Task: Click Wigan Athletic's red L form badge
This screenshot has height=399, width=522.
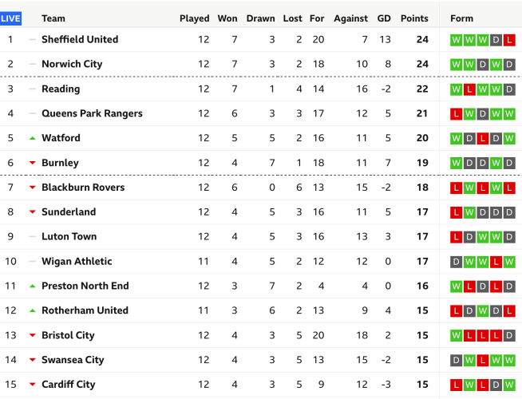Action: pos(496,262)
